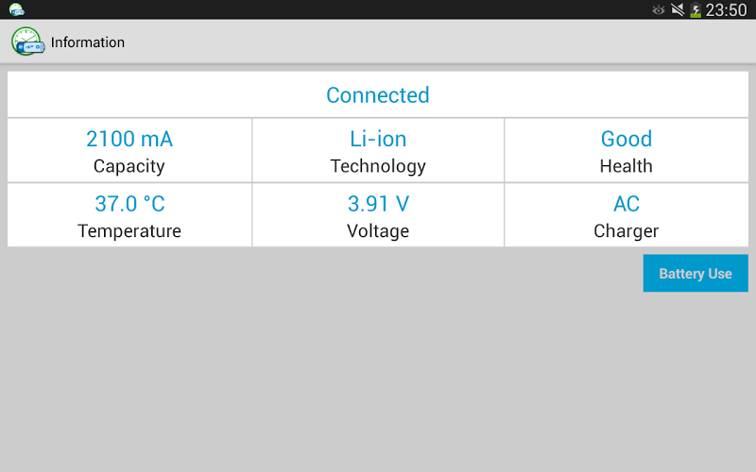
Task: Select the 37.0 °C temperature reading
Action: [129, 204]
